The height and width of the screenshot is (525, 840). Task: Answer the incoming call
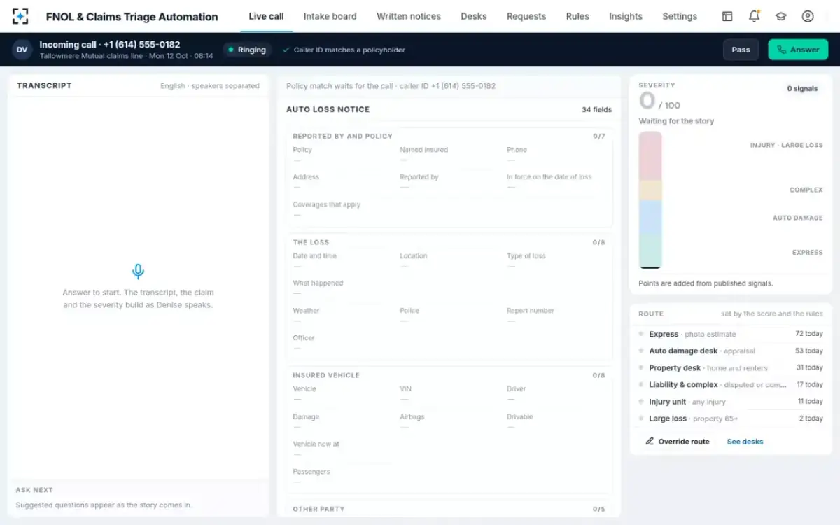point(798,50)
